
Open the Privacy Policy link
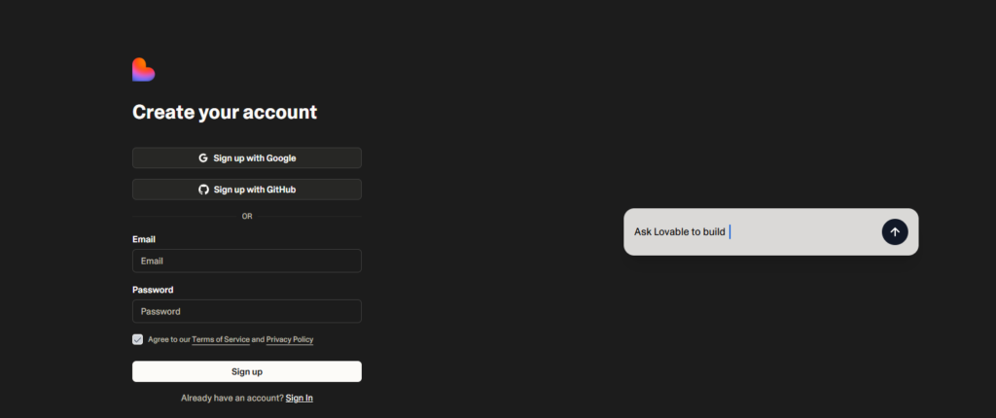290,339
